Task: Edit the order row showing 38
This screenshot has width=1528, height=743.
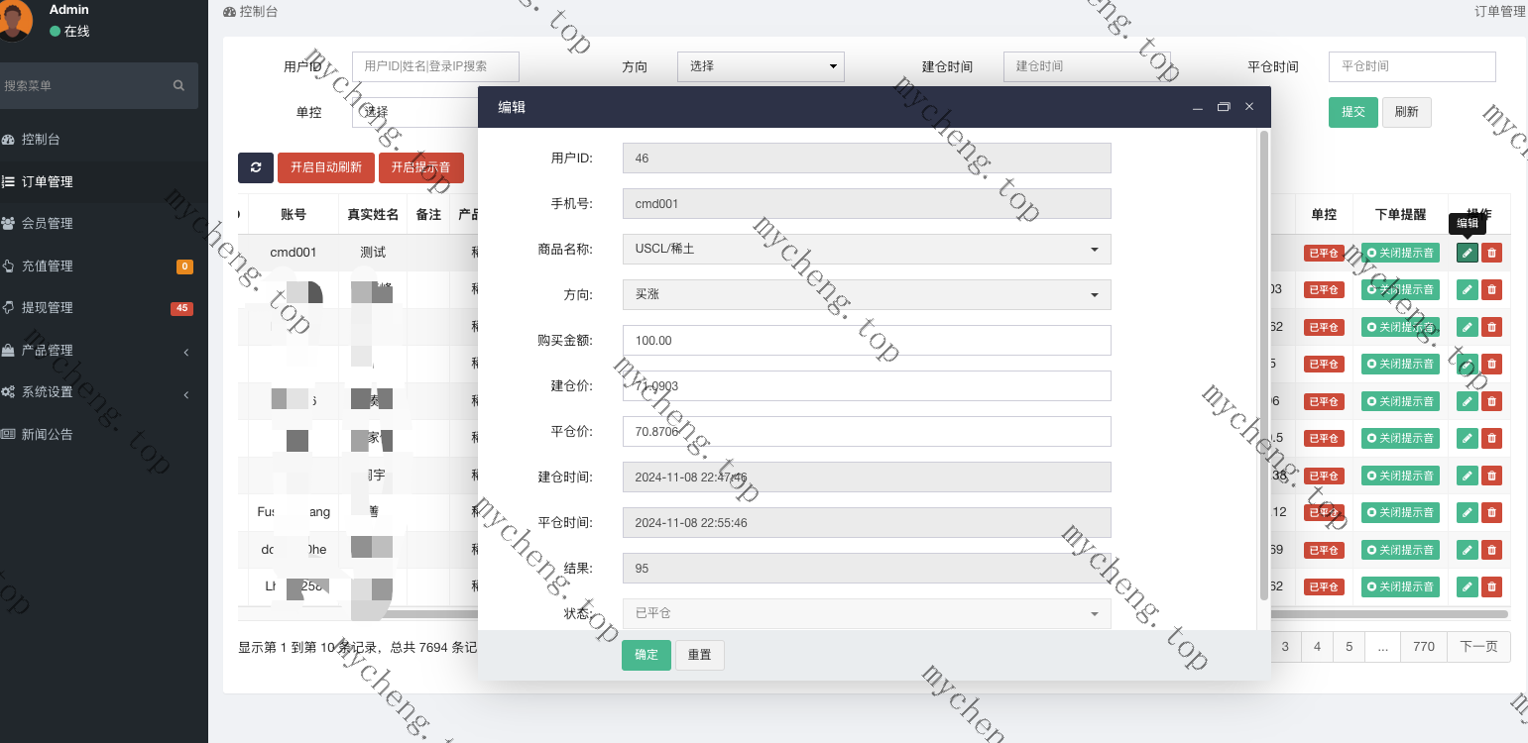Action: tap(1468, 476)
